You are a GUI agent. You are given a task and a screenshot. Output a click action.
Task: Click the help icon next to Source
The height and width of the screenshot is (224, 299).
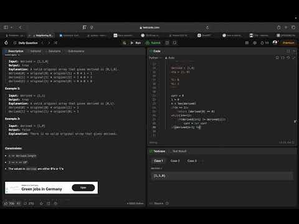(168, 203)
